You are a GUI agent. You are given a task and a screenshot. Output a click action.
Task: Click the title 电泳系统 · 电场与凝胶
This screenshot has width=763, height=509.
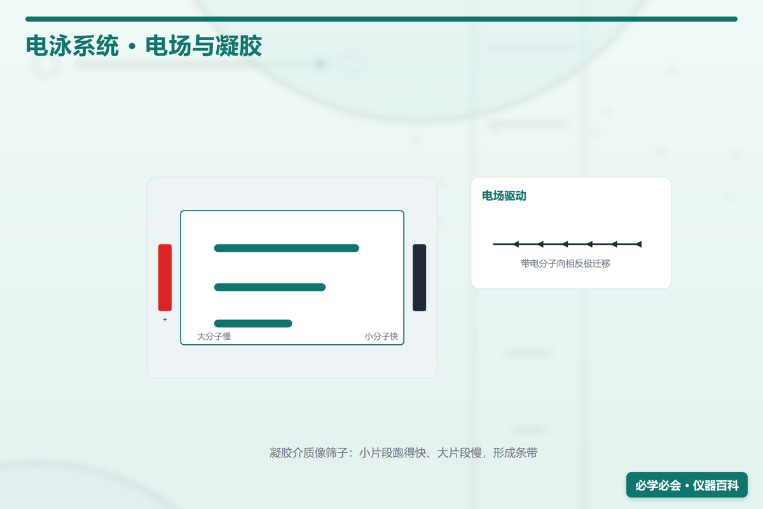144,46
